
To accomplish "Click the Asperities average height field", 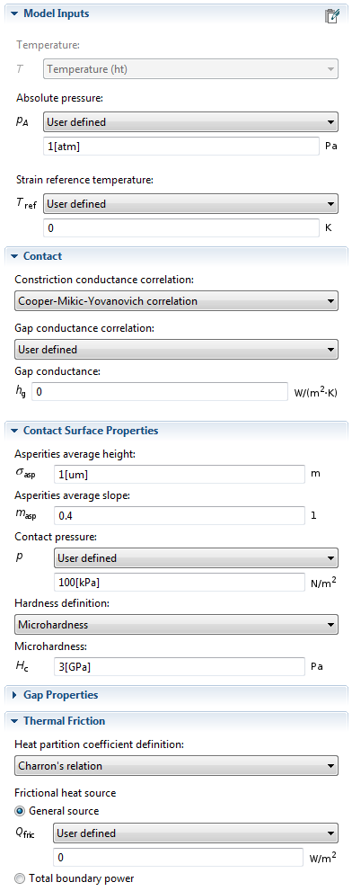I will 180,474.
